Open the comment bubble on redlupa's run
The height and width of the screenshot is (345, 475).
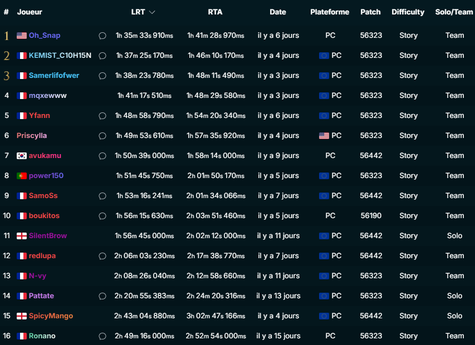(102, 256)
